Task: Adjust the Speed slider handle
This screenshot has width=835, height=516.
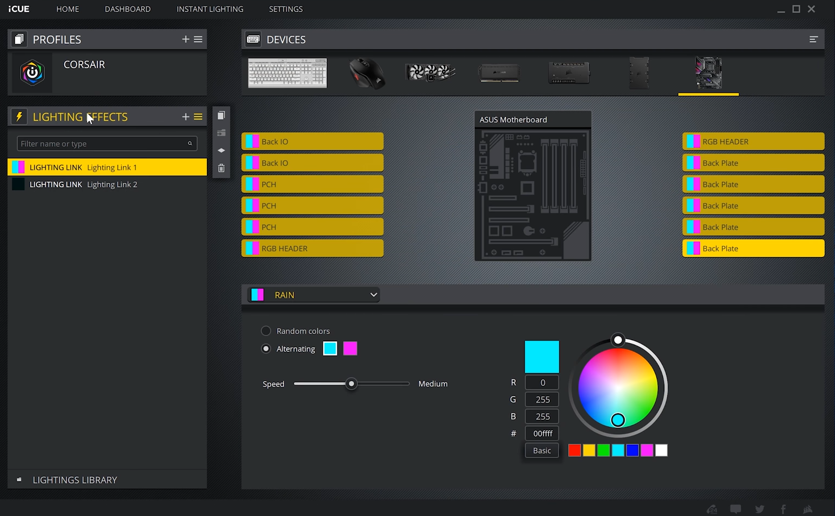Action: (352, 384)
